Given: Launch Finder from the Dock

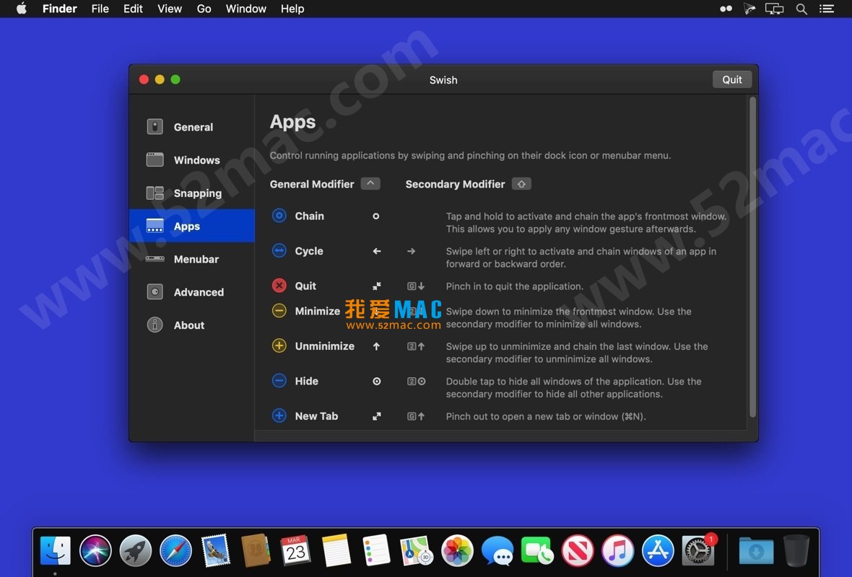Looking at the screenshot, I should [x=56, y=550].
